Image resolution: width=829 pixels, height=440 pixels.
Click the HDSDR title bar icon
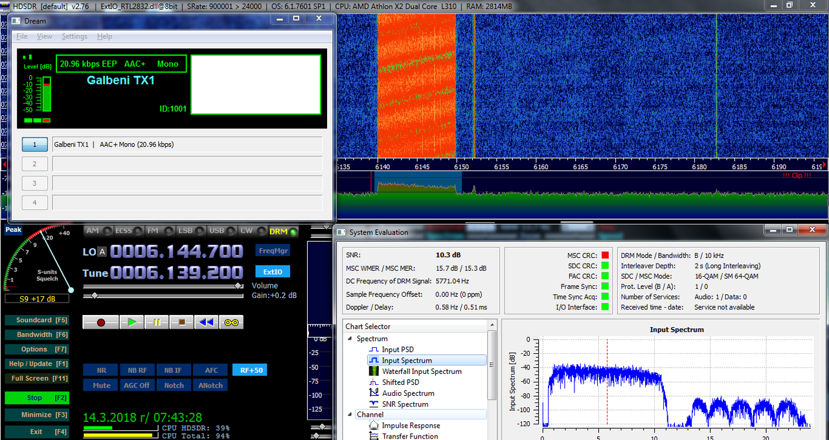5,5
